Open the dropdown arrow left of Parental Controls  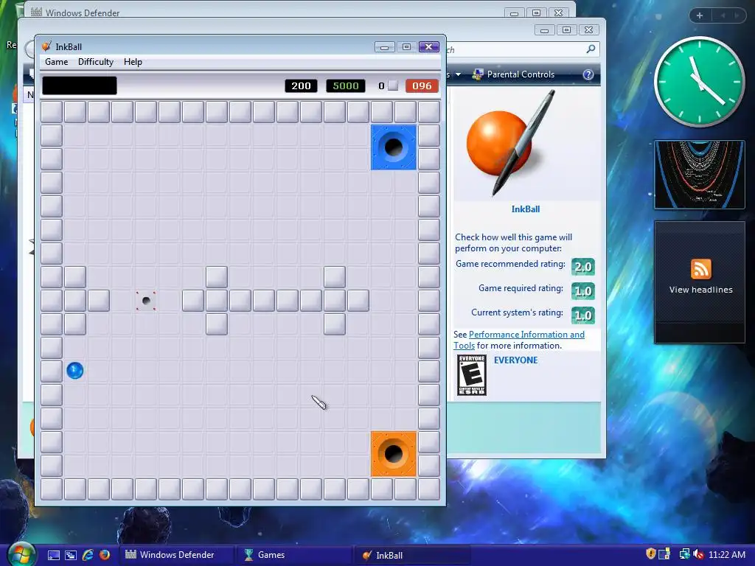(458, 74)
